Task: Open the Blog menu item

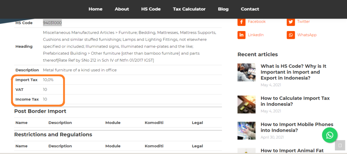Action: point(223,9)
